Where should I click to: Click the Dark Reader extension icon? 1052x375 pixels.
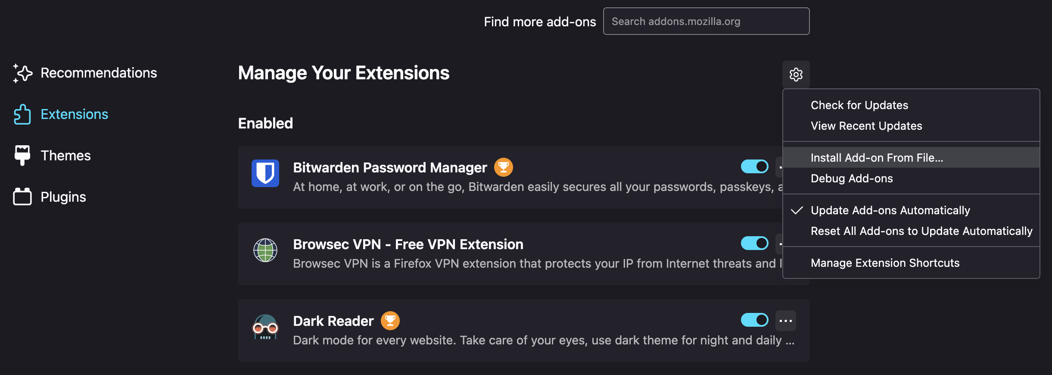click(x=265, y=327)
